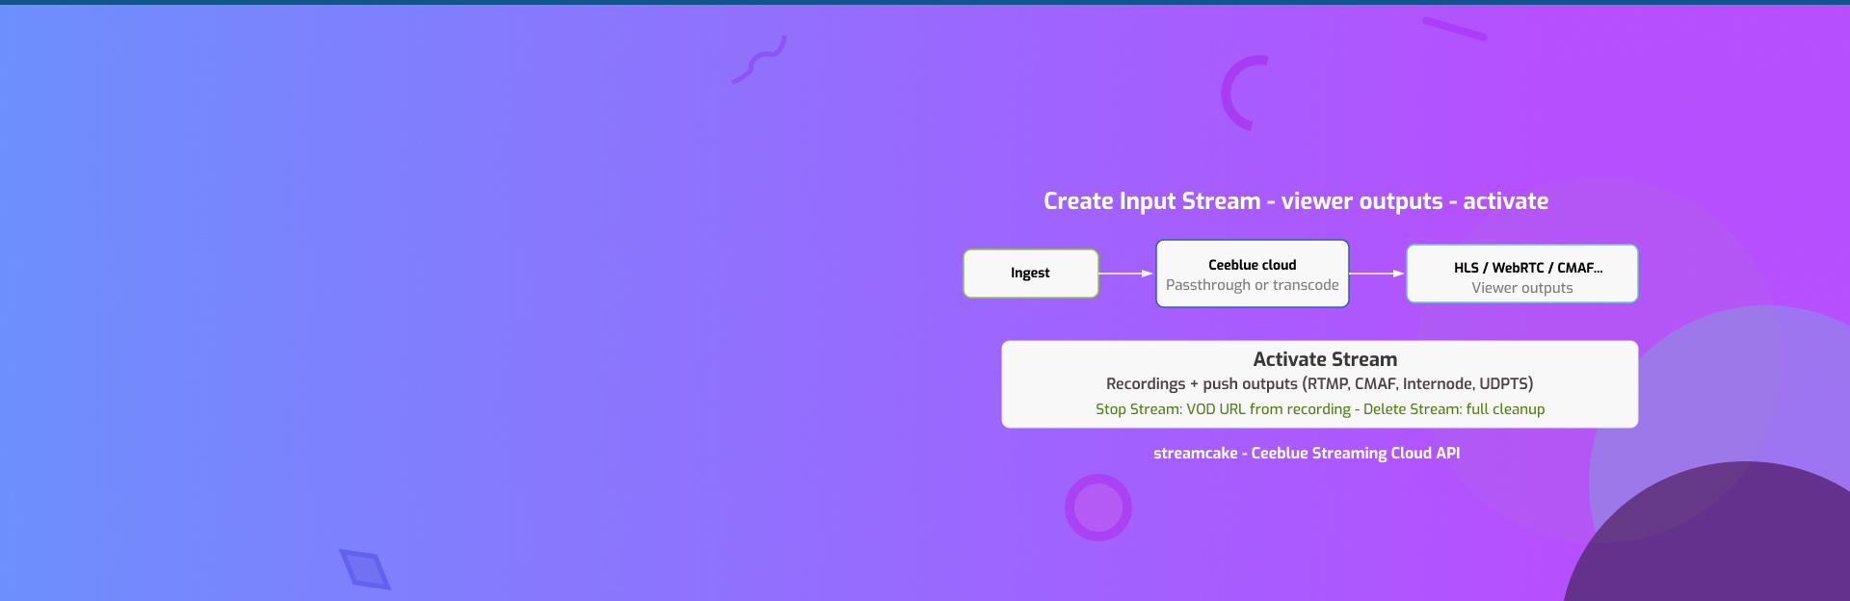
Task: Click the Viewer outputs subtitle text
Action: click(x=1521, y=288)
